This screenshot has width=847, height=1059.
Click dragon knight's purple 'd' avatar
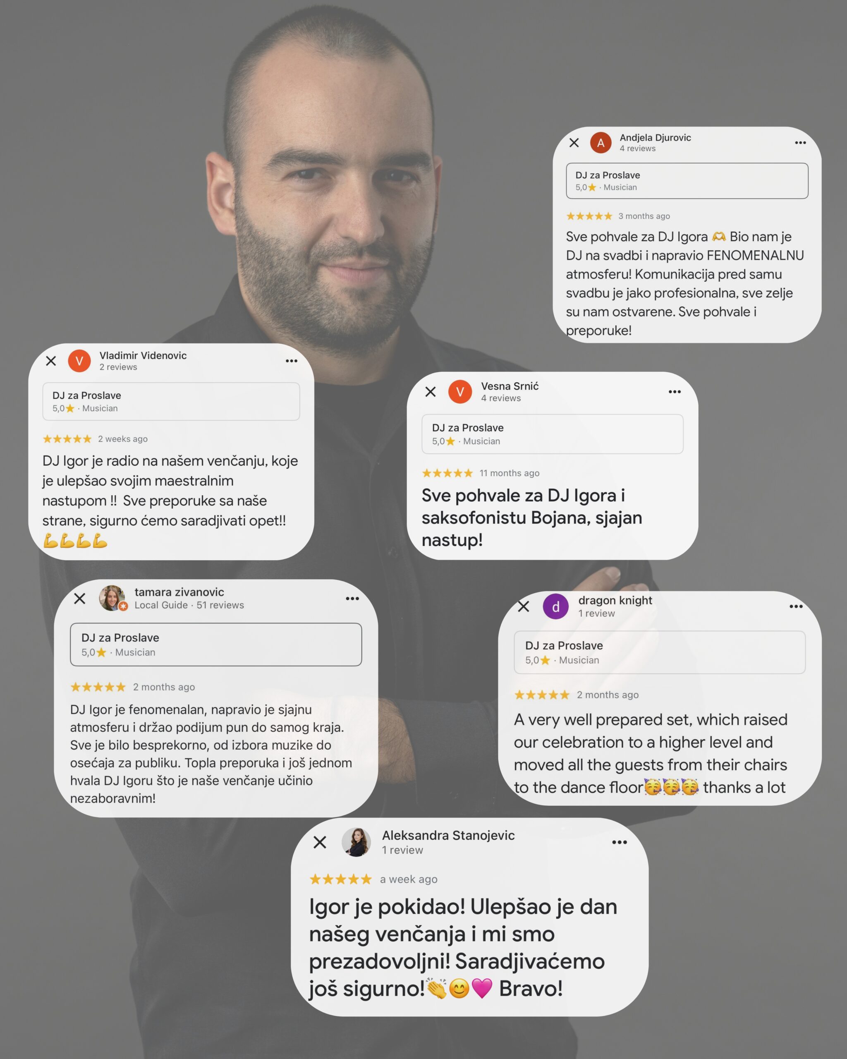tap(555, 606)
